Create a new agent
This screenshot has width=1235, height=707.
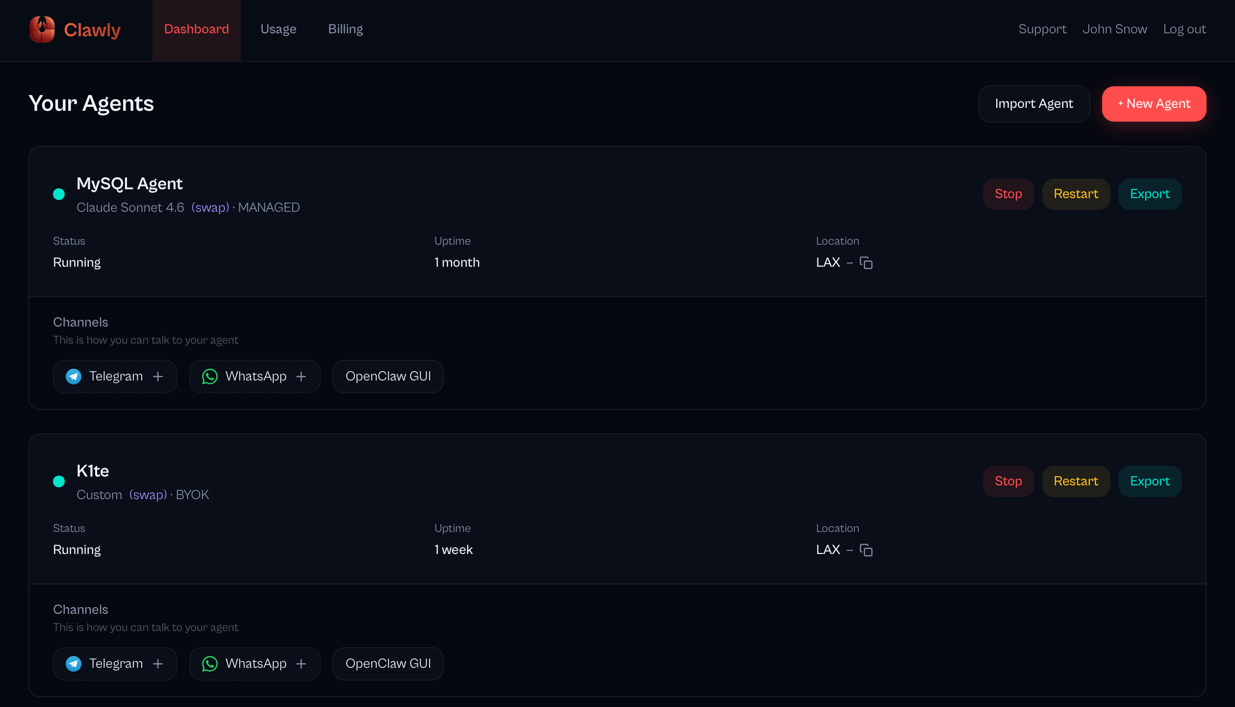click(1154, 104)
